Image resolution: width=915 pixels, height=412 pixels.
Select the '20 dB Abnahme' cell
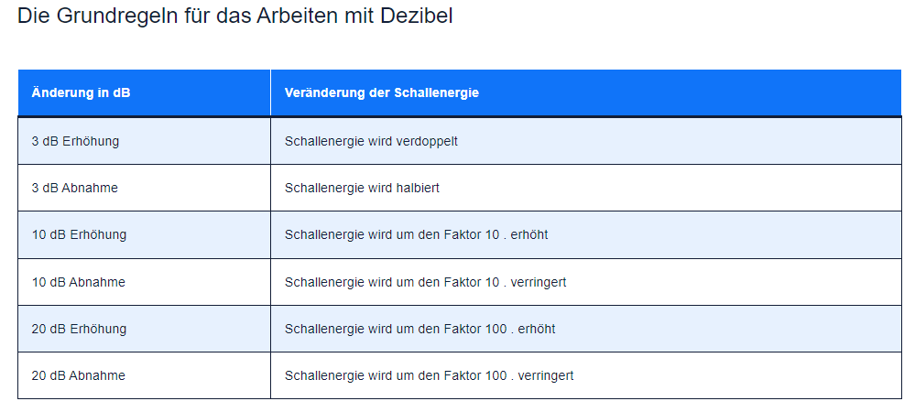(79, 375)
